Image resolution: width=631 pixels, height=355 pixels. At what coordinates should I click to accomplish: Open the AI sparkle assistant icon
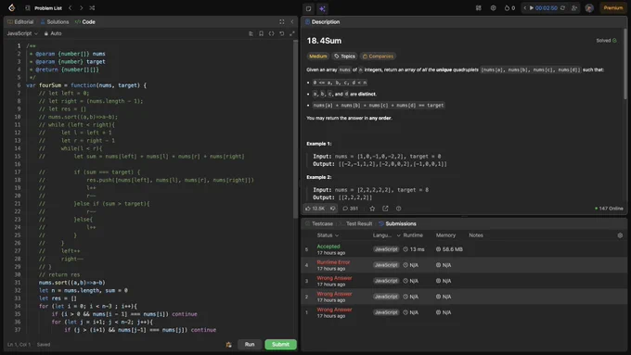click(322, 8)
